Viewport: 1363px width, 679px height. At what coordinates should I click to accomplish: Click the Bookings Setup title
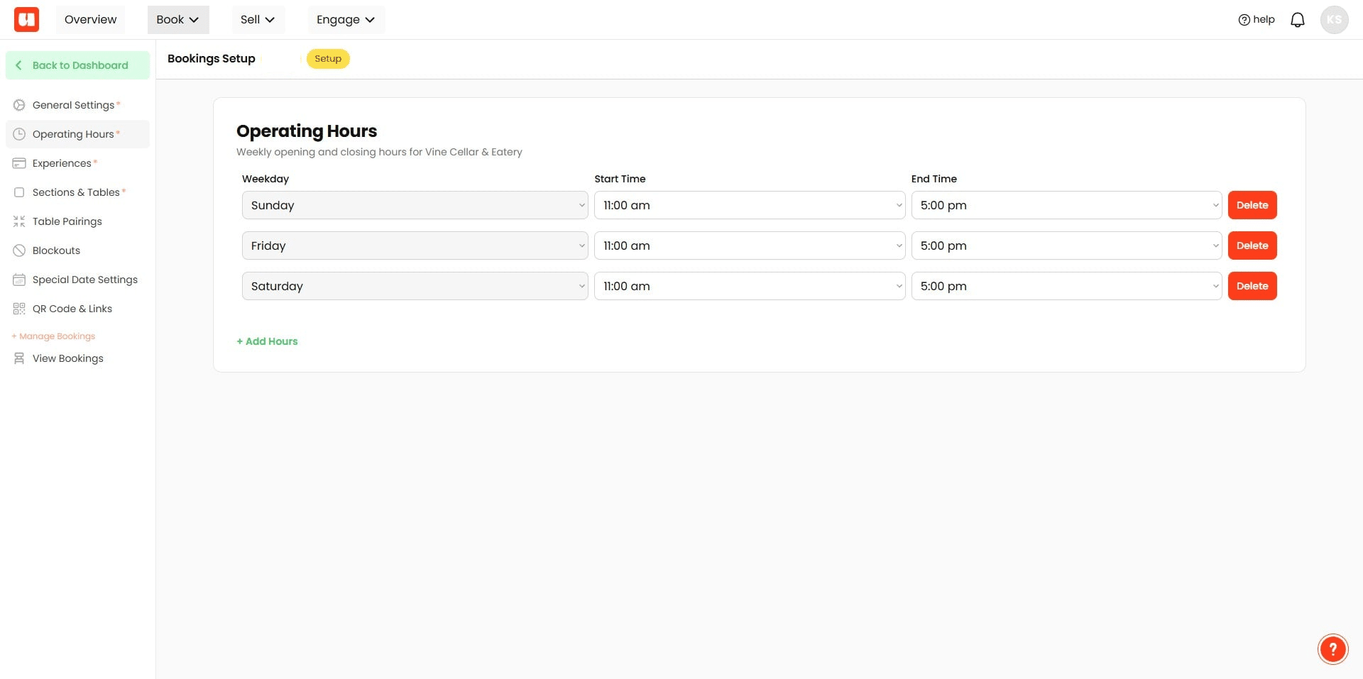pyautogui.click(x=212, y=59)
